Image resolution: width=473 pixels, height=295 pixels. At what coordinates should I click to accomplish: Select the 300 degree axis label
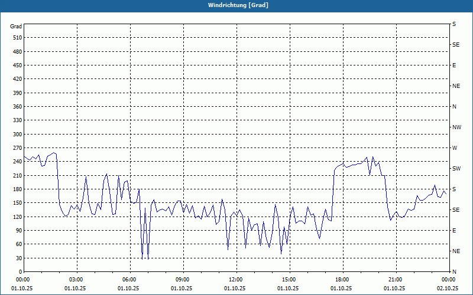[x=18, y=135]
